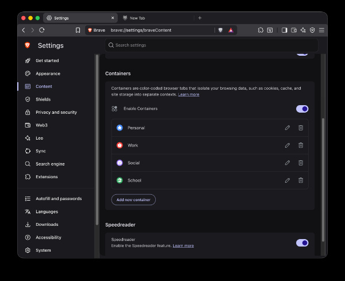
Task: Delete the Social container
Action: pos(301,163)
